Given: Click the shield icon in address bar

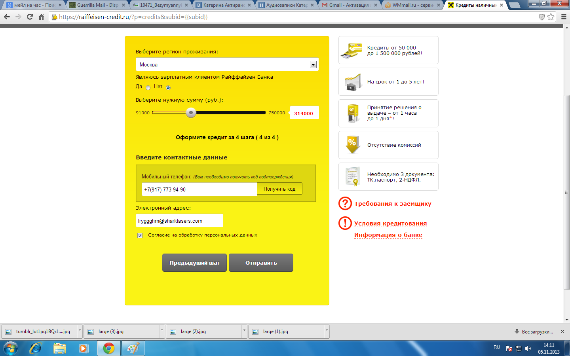Looking at the screenshot, I should (x=542, y=17).
